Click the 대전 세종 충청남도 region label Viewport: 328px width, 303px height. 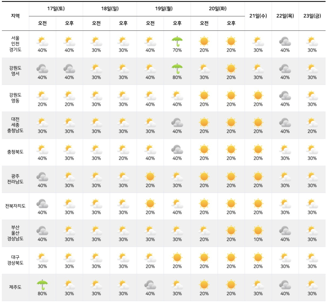coord(15,124)
